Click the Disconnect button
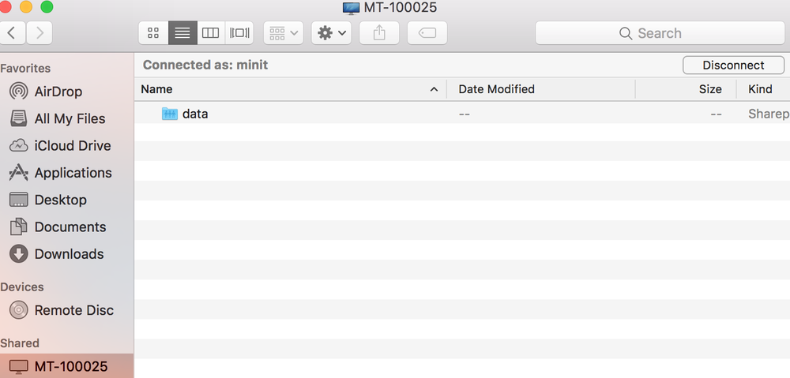This screenshot has height=378, width=790. (733, 65)
